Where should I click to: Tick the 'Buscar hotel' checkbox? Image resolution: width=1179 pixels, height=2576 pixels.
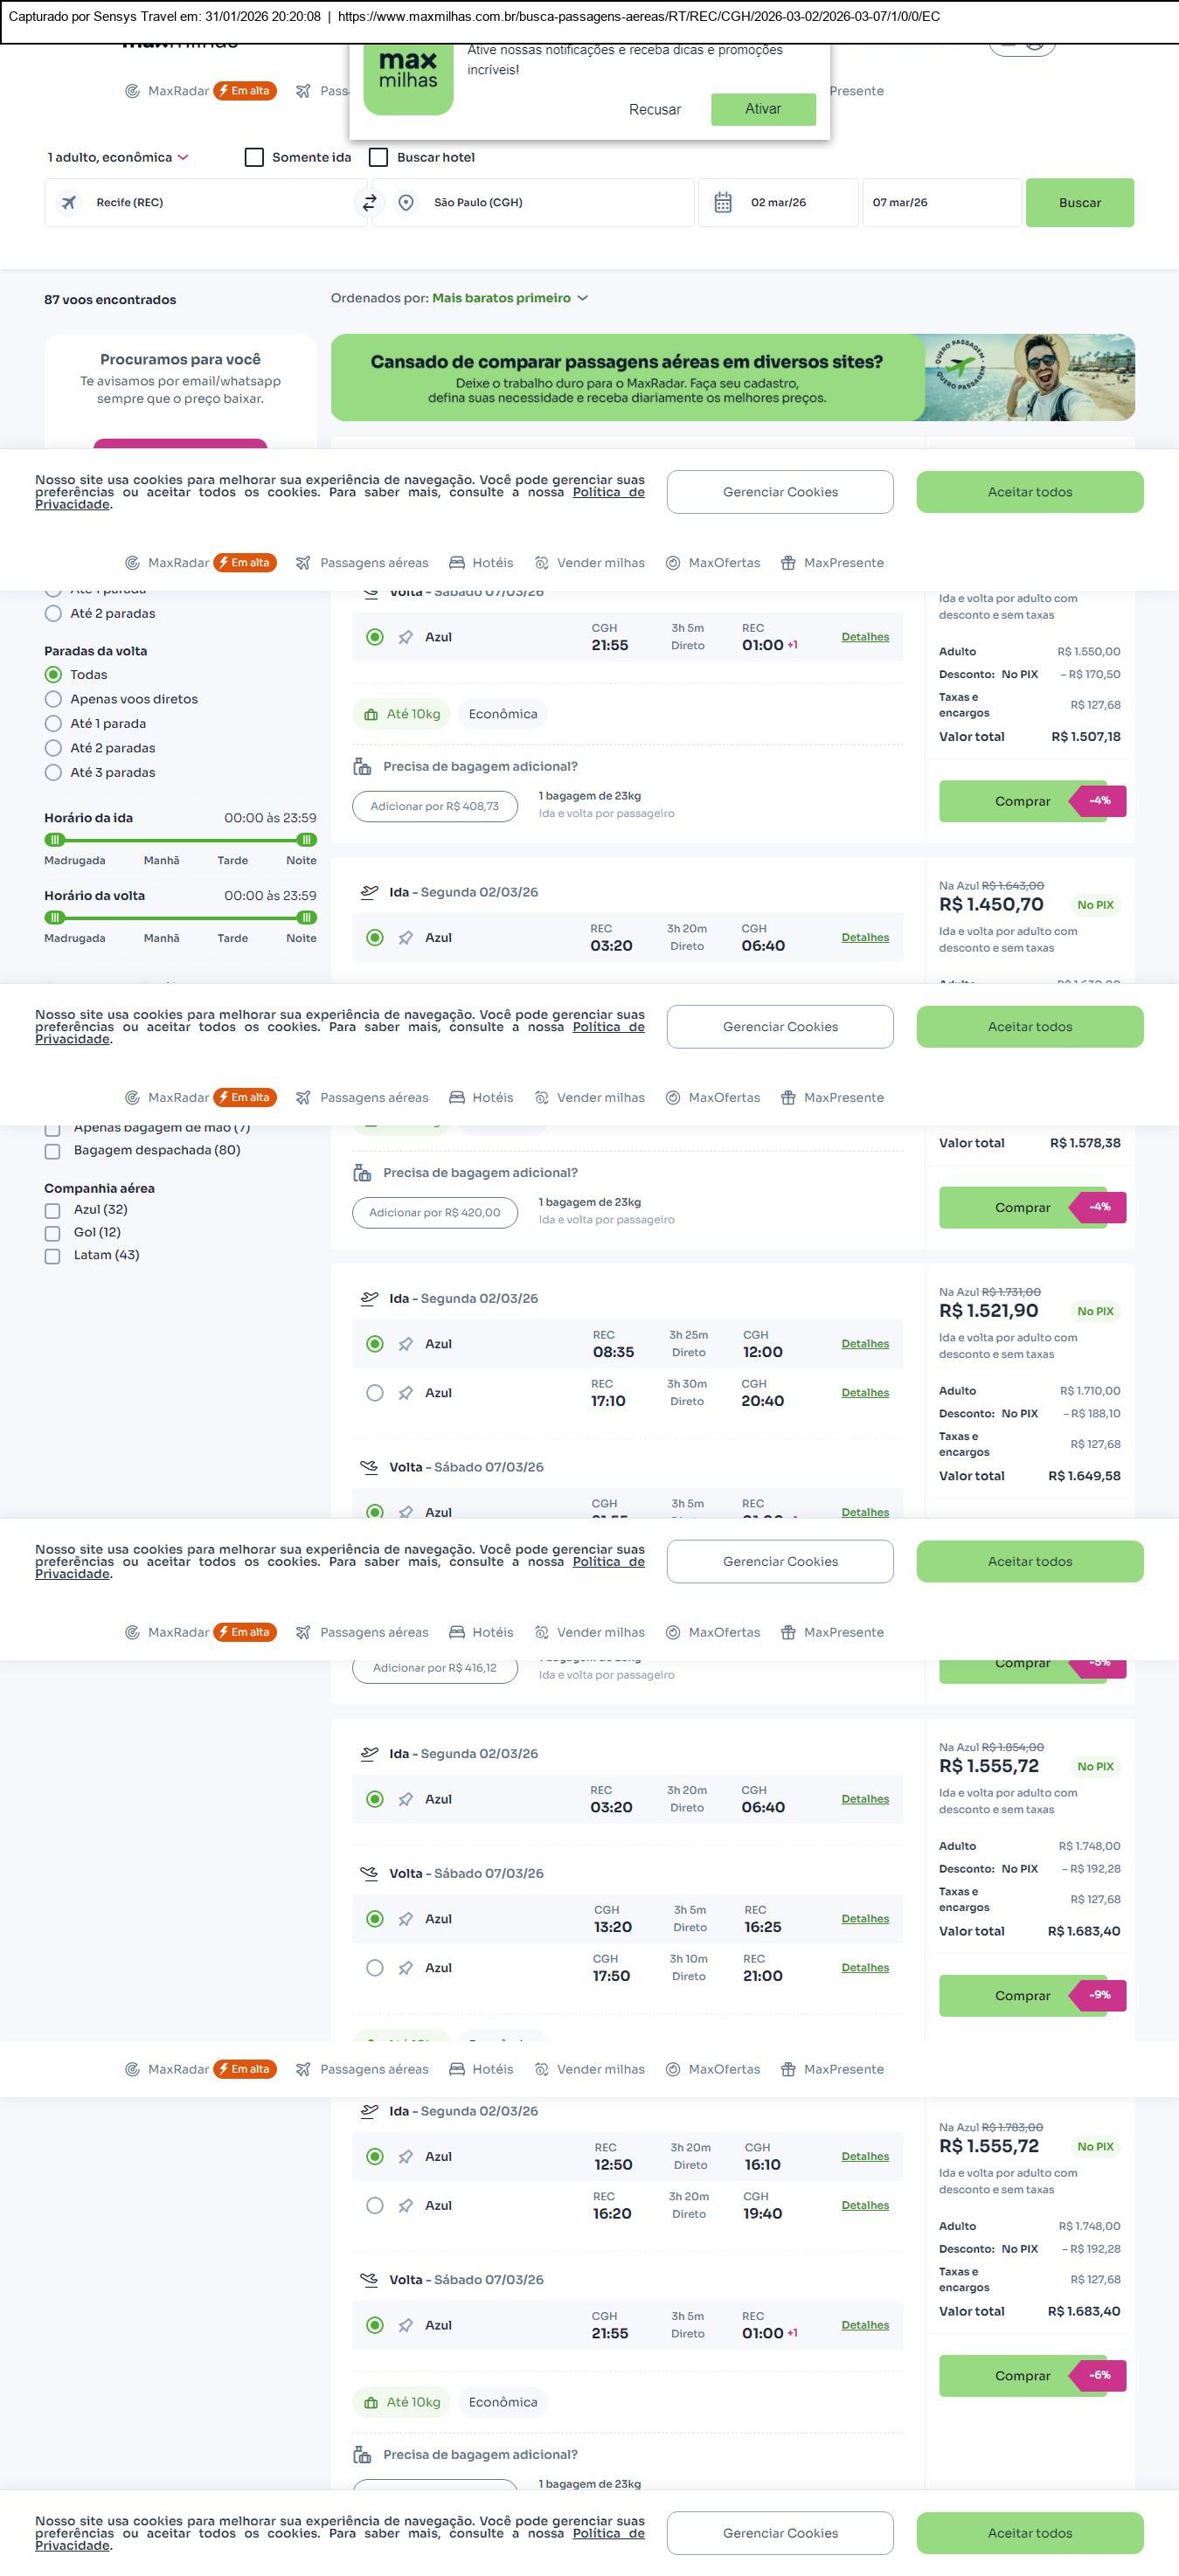379,157
